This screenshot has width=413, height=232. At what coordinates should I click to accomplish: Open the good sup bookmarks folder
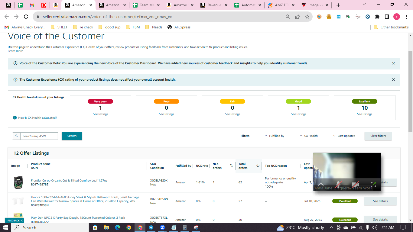point(109,27)
